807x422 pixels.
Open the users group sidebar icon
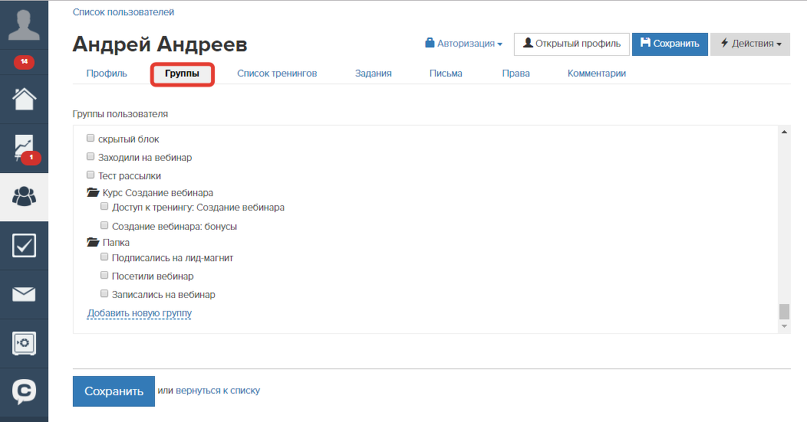coord(24,196)
